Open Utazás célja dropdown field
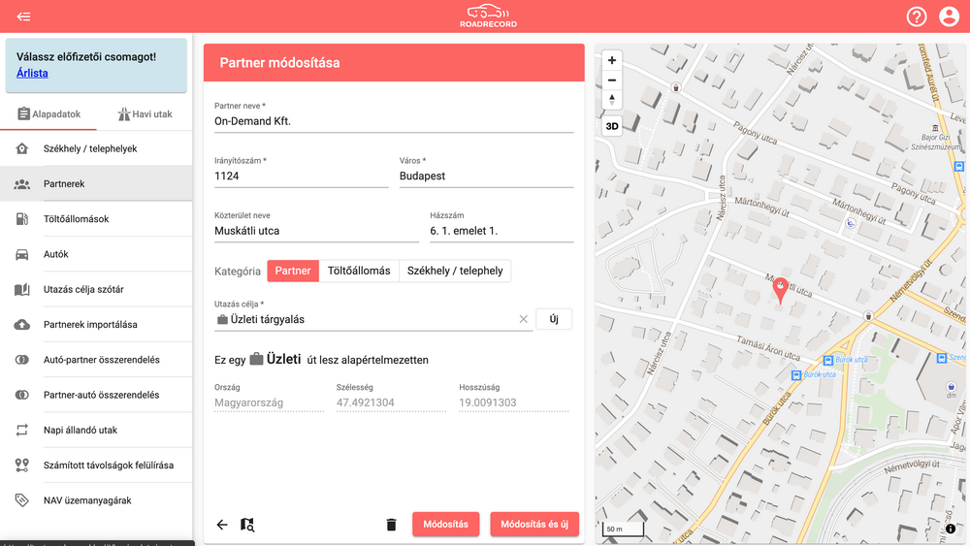Viewport: 970px width, 546px height. point(369,319)
